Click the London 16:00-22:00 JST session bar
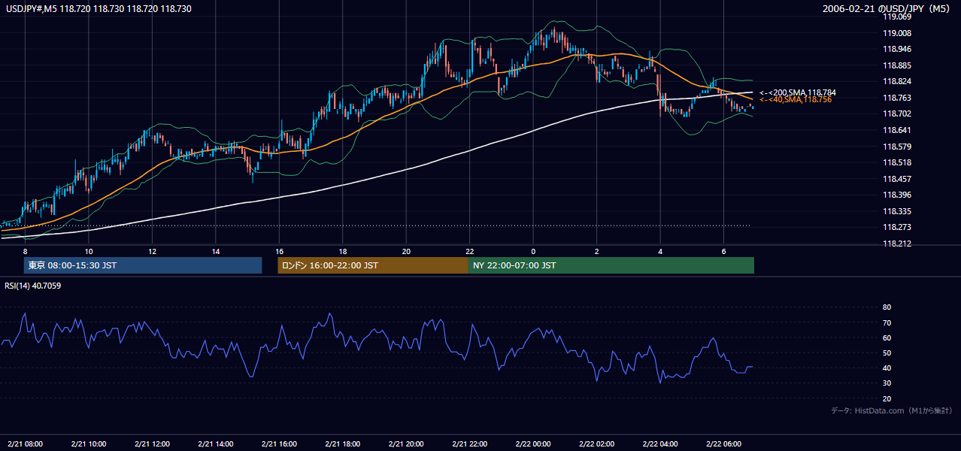 tap(373, 265)
